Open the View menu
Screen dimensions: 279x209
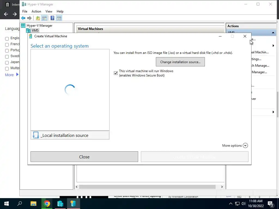[x=49, y=11]
